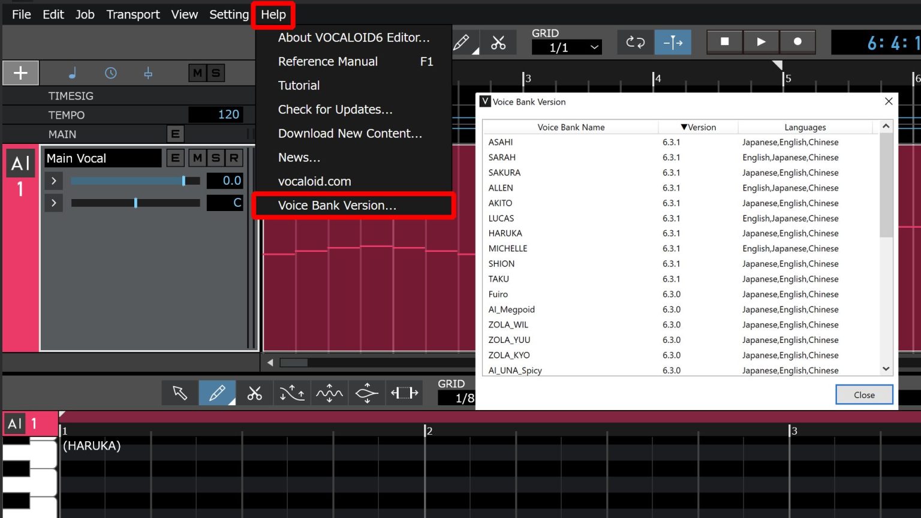Select the Dynamics shape tool
The width and height of the screenshot is (921, 518).
click(x=366, y=393)
